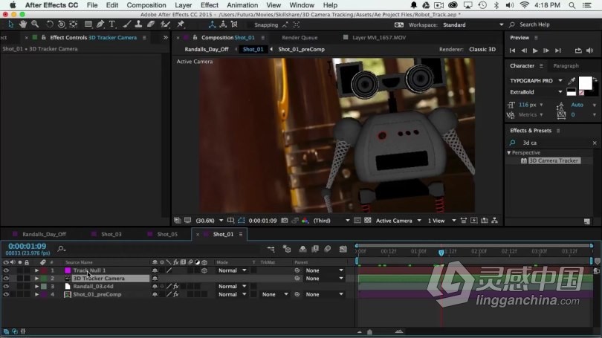Image resolution: width=602 pixels, height=338 pixels.
Task: Switch to Shot_03 timeline tab
Action: (x=111, y=235)
